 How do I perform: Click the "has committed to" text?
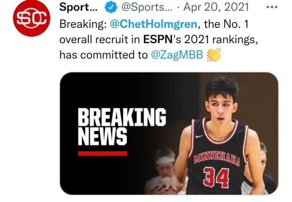tap(104, 55)
